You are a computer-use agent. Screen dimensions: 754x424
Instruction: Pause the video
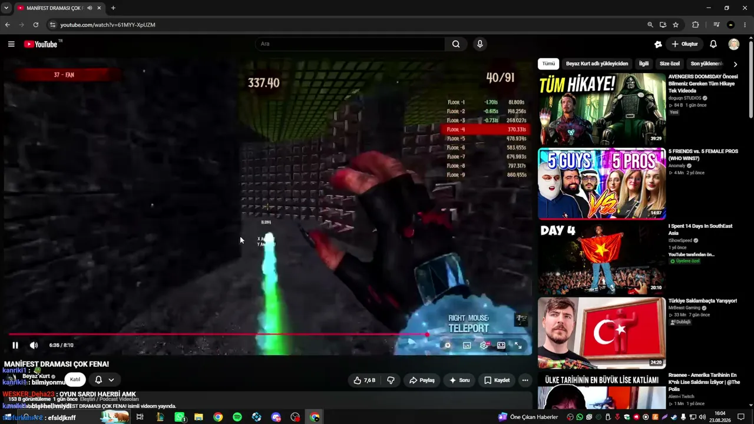(15, 345)
